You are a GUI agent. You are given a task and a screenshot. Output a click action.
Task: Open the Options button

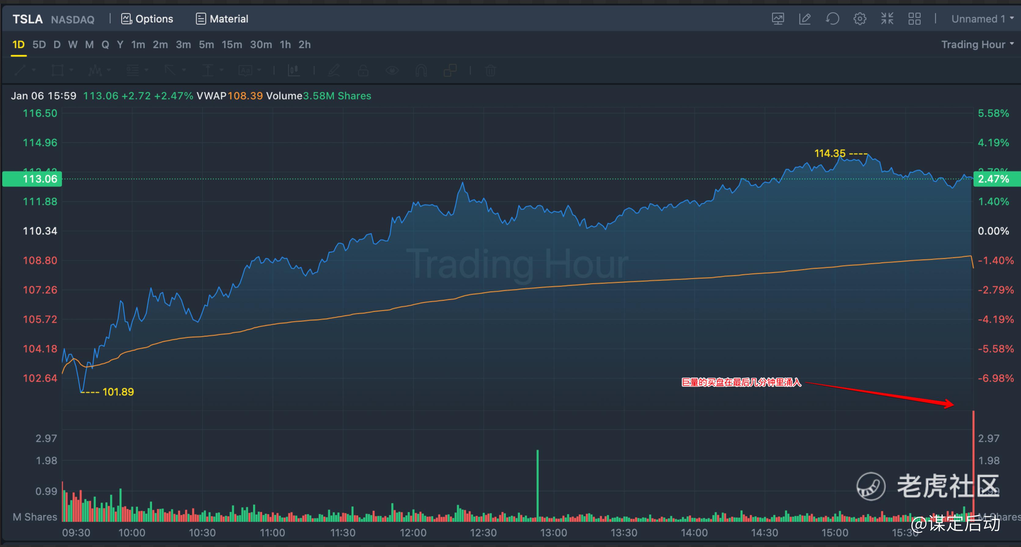[147, 19]
